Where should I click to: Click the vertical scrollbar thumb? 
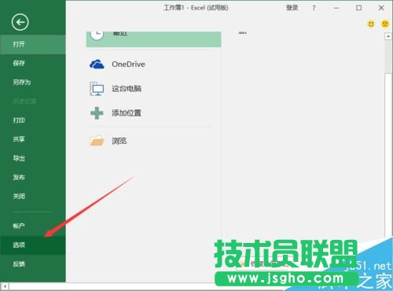388,57
